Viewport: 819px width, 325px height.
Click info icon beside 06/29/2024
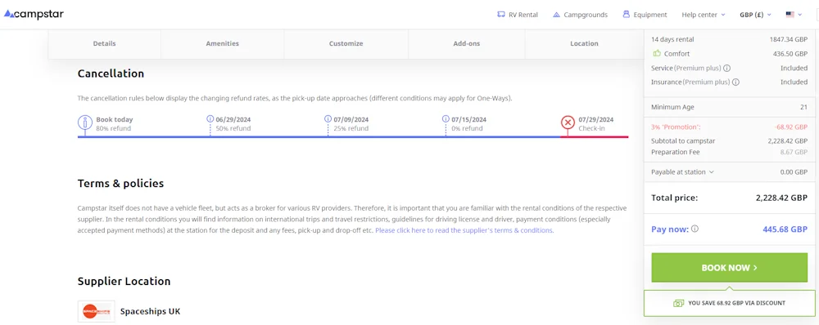tap(210, 119)
